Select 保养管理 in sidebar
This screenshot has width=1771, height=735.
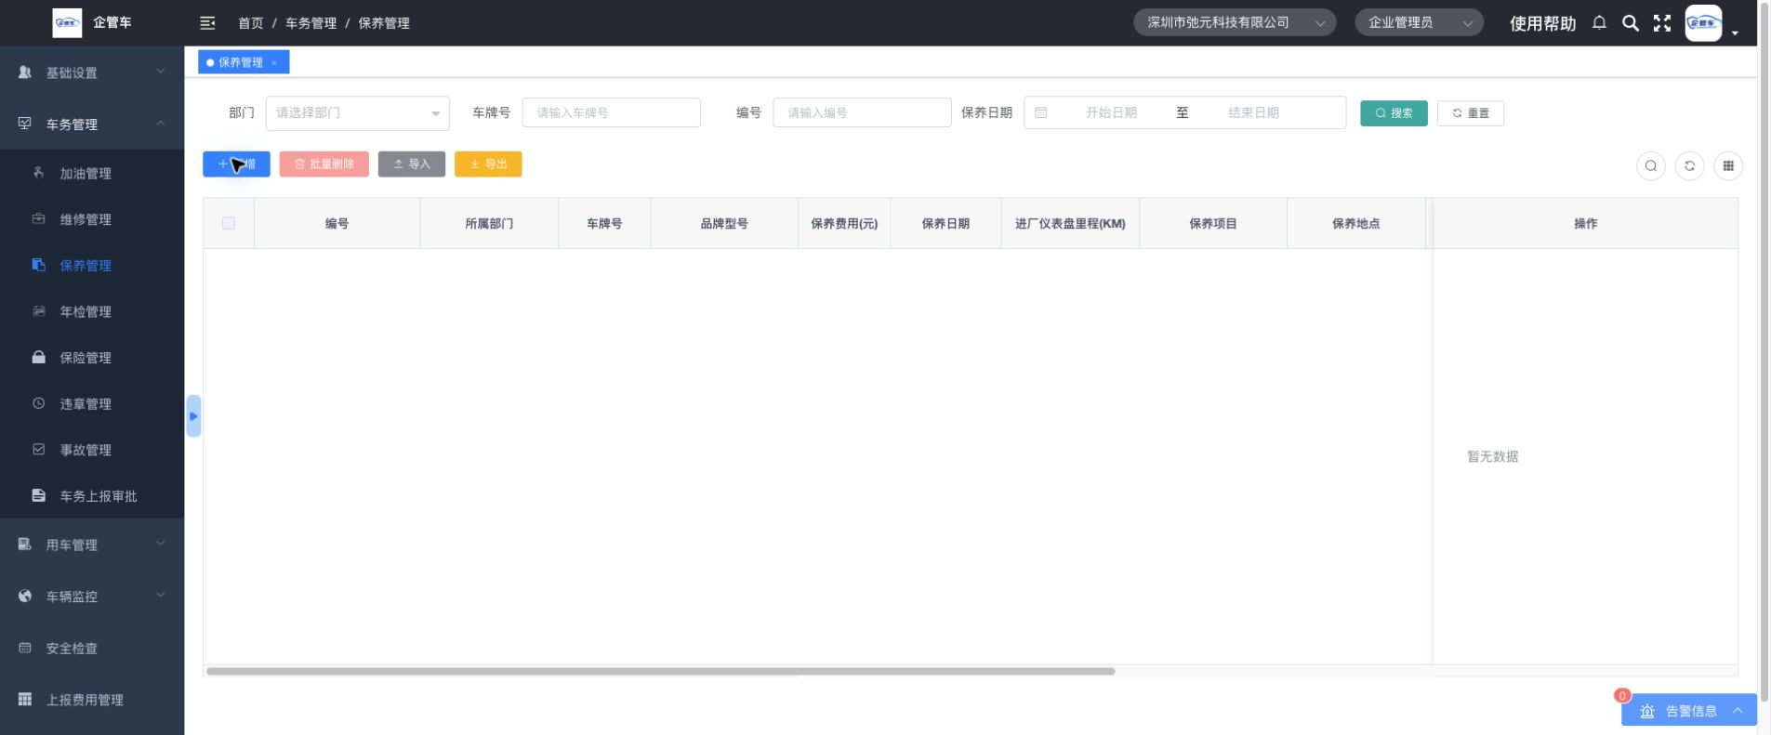86,266
